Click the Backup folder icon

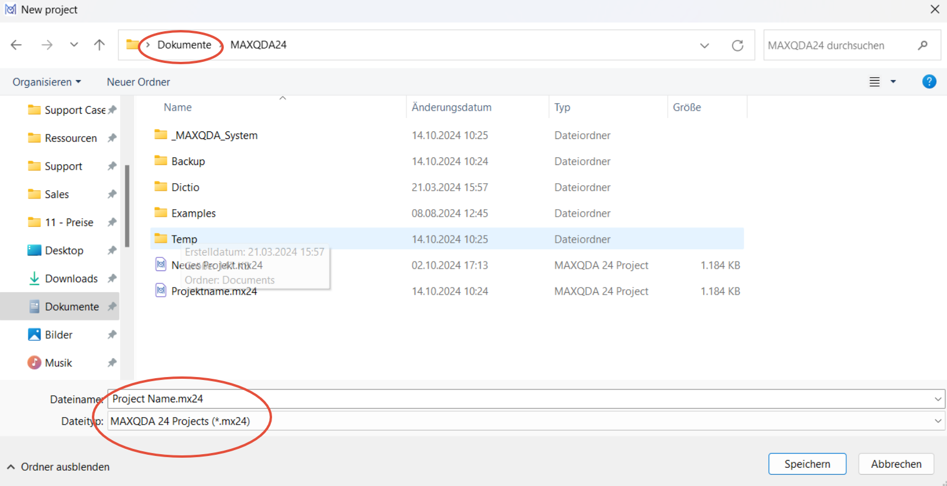coord(161,160)
